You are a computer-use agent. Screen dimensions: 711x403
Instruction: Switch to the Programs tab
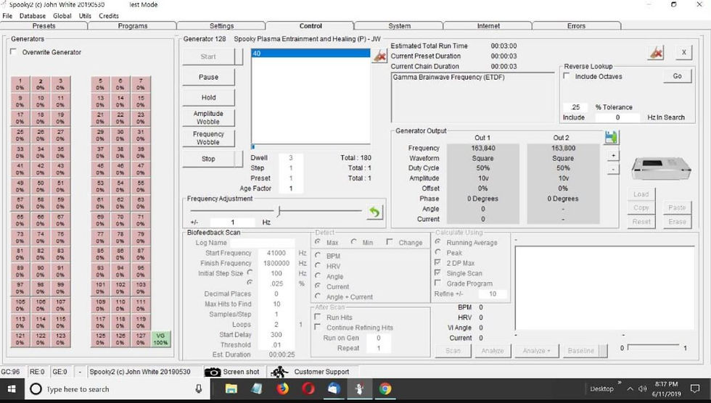(132, 26)
